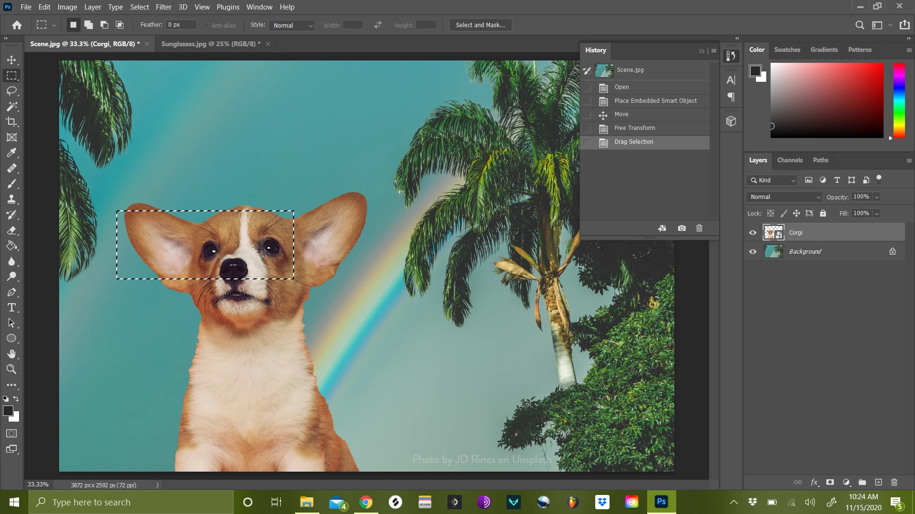Switch to the Sunglasses.jpg document tab
This screenshot has height=514, width=915.
(210, 44)
